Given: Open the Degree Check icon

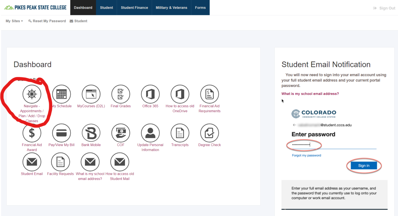Looking at the screenshot, I should 209,133.
